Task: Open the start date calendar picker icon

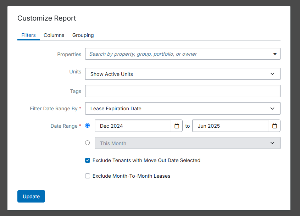Action: tap(177, 126)
